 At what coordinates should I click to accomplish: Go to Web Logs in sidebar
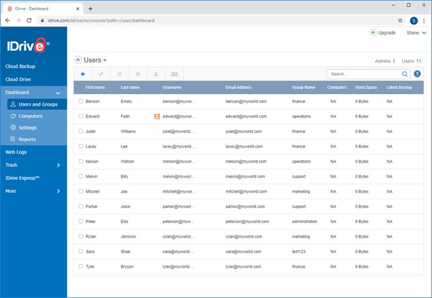click(x=16, y=152)
